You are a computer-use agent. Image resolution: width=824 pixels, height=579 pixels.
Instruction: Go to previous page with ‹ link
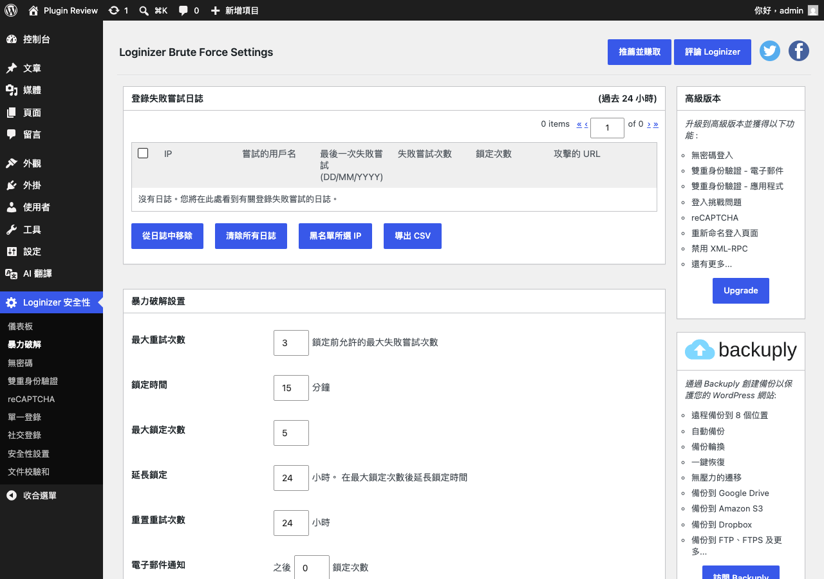click(586, 124)
